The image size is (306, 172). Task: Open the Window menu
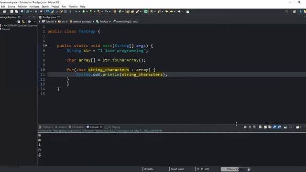73,7
